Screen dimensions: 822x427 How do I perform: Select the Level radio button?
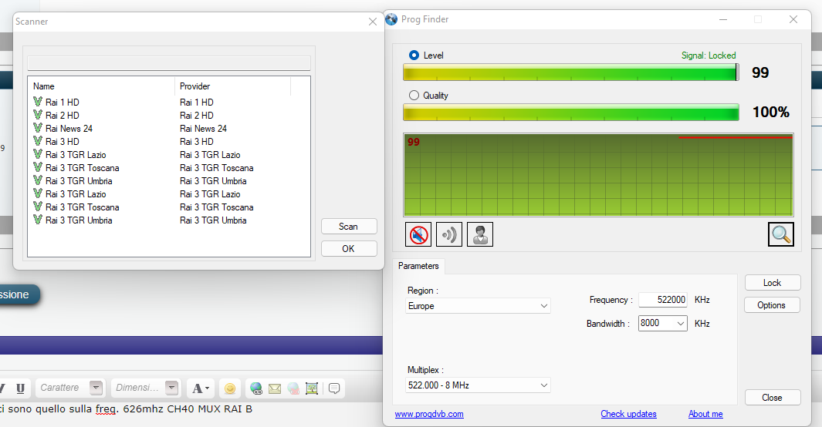click(414, 55)
